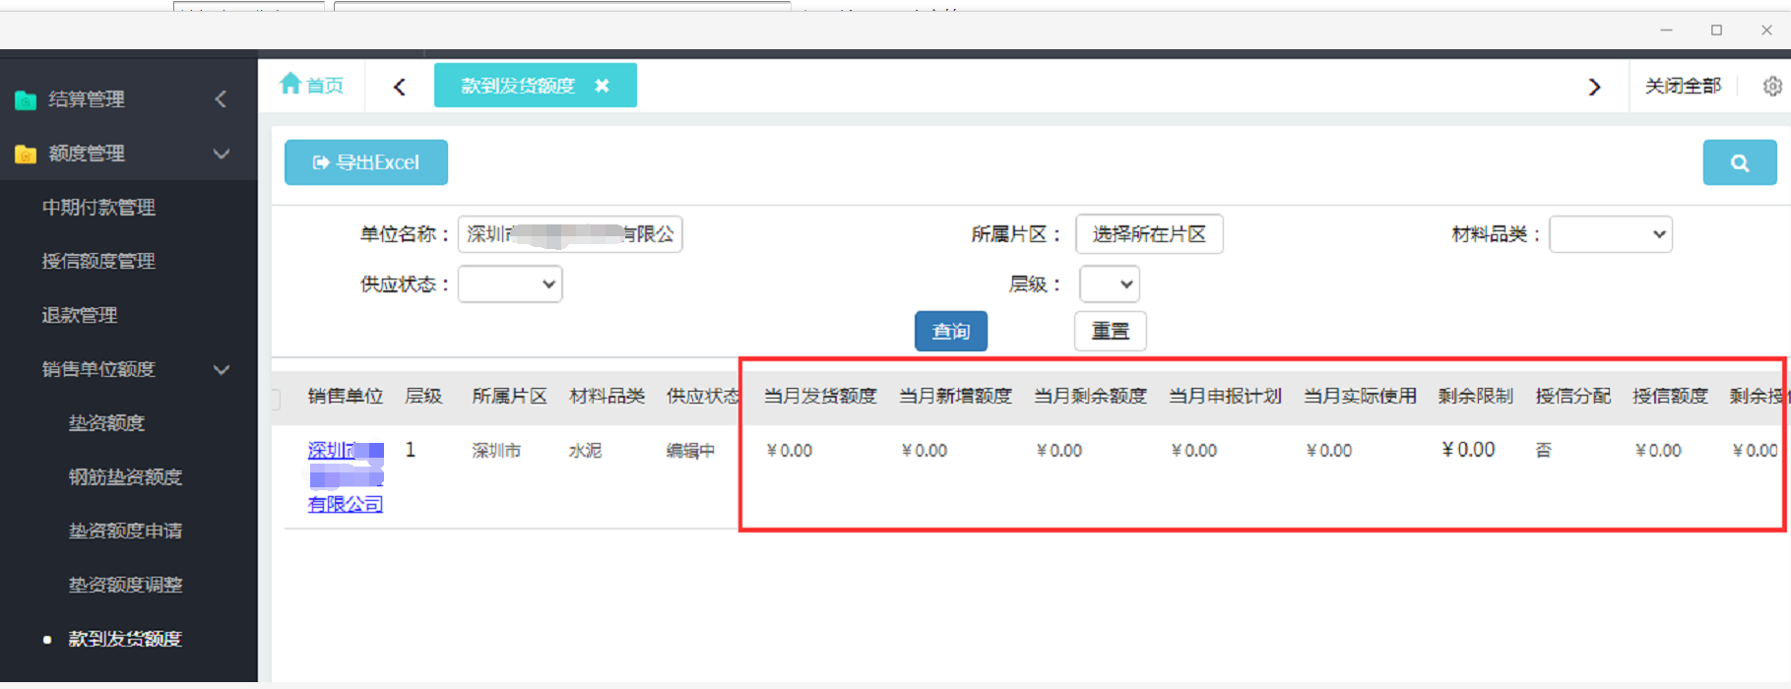Click the 授信额度 column header
This screenshot has height=689, width=1791.
(x=1670, y=396)
